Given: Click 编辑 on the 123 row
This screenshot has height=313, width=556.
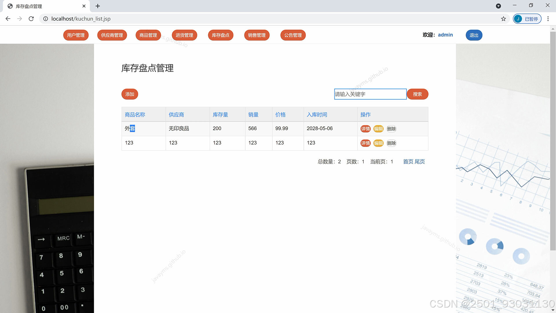Looking at the screenshot, I should 378,143.
